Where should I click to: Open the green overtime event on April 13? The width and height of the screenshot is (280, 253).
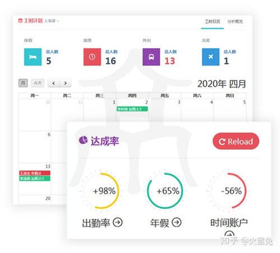[35, 179]
